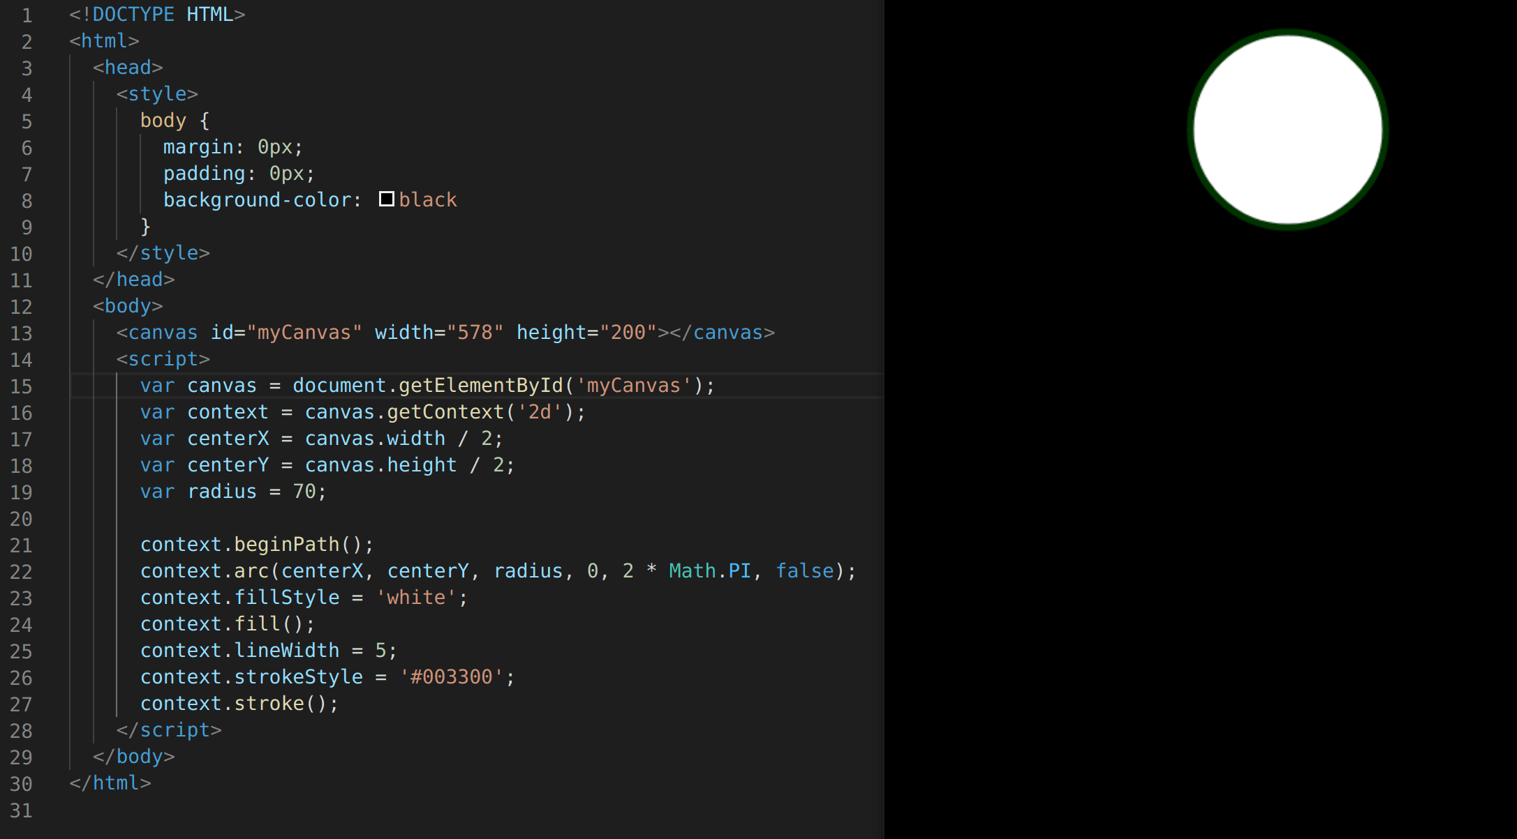
Task: Click the 'false' argument in context.arc
Action: (805, 571)
